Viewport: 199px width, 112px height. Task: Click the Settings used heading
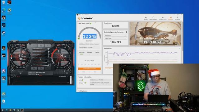(x=83, y=91)
